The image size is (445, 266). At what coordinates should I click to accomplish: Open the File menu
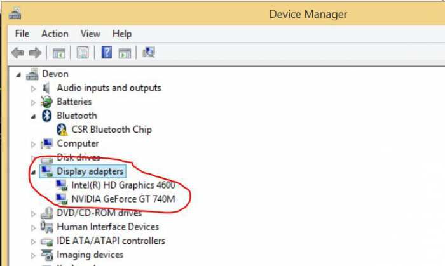22,34
